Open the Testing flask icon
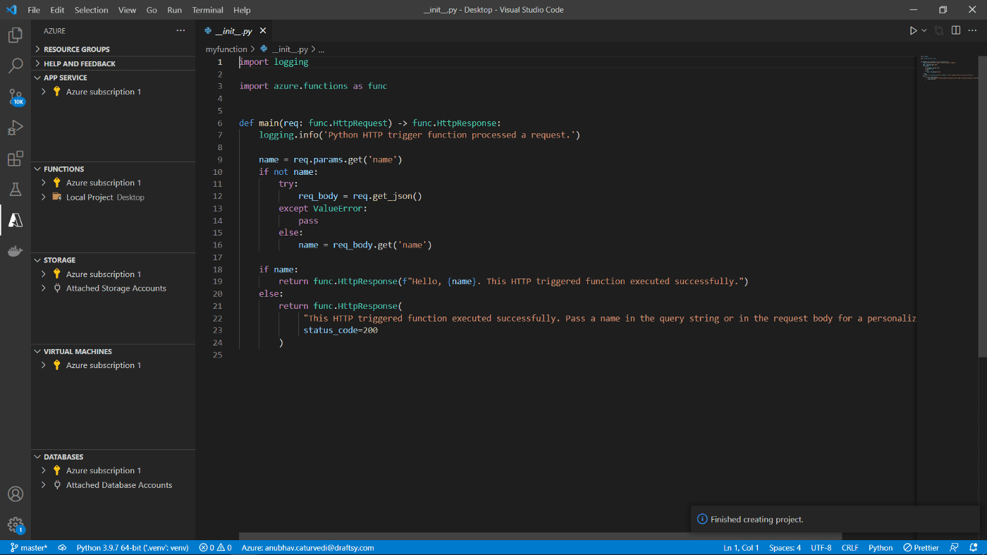The height and width of the screenshot is (555, 987). click(x=16, y=189)
